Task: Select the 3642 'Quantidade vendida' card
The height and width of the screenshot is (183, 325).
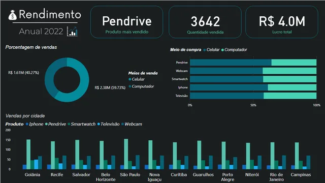Action: tap(205, 22)
